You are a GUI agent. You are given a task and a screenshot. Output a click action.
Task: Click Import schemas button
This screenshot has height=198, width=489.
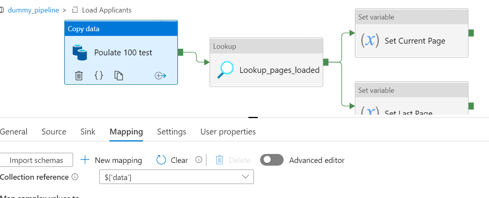click(36, 160)
